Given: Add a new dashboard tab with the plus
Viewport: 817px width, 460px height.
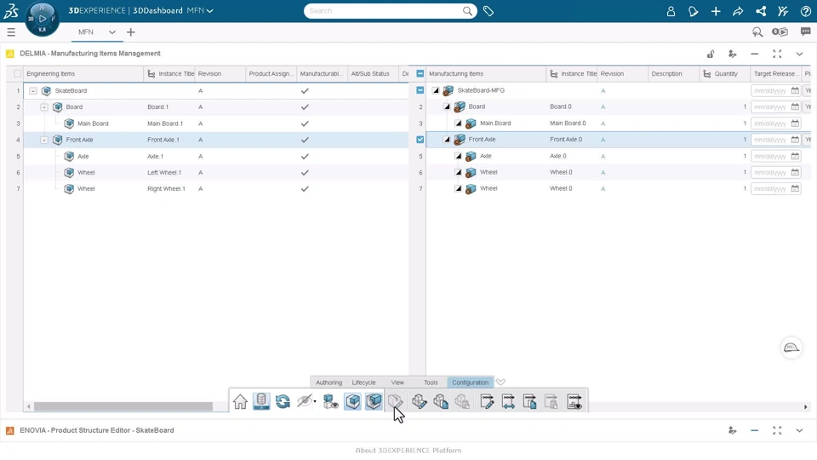Looking at the screenshot, I should point(131,32).
